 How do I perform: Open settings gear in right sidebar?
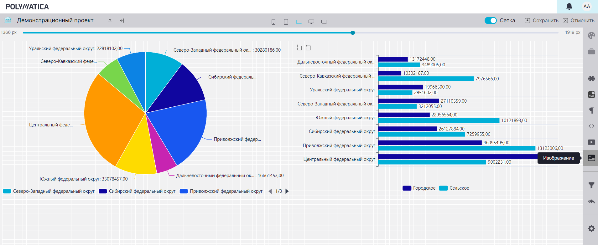click(591, 228)
